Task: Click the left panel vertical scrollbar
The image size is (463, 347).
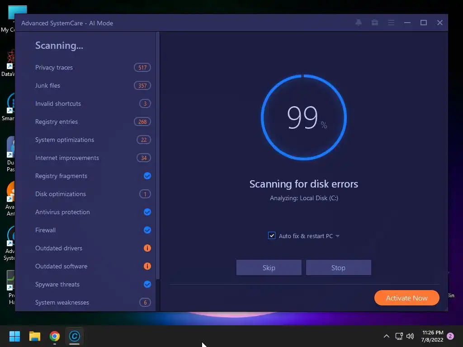Action: 158,155
